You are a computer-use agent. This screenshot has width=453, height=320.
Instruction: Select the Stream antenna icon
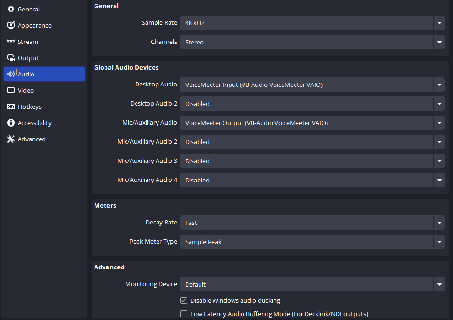click(11, 42)
